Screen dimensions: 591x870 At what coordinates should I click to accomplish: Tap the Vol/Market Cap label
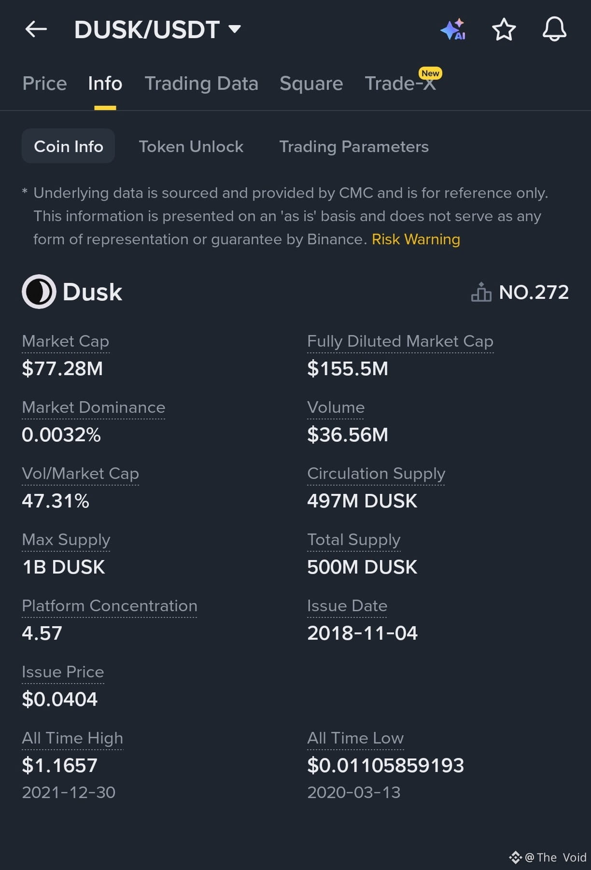(81, 474)
